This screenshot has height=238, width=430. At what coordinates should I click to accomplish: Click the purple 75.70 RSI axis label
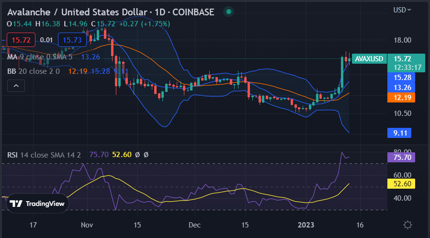coord(401,157)
